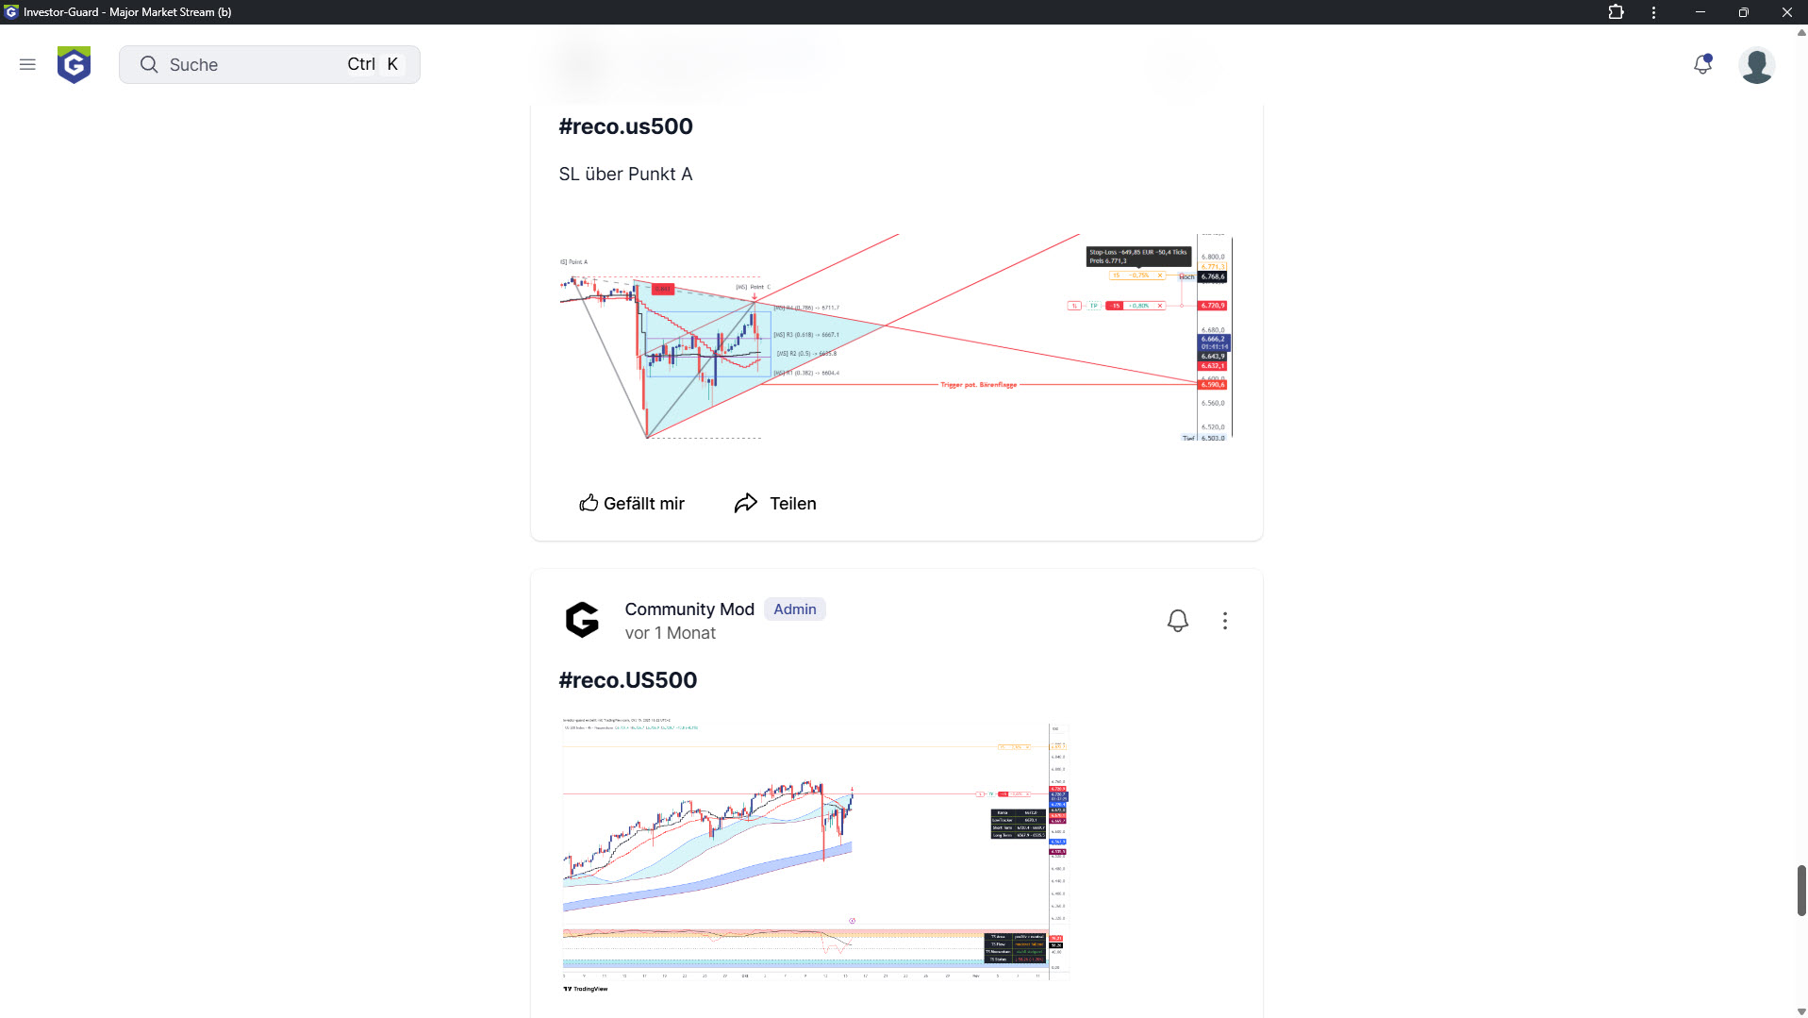Image resolution: width=1808 pixels, height=1018 pixels.
Task: Open the notifications bell in header
Action: [x=1702, y=64]
